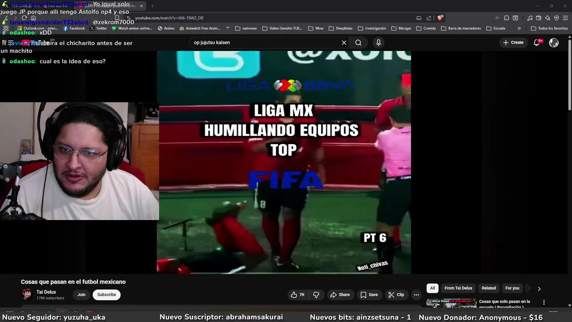The image size is (572, 322).
Task: Click into the YouTube search field
Action: [266, 42]
